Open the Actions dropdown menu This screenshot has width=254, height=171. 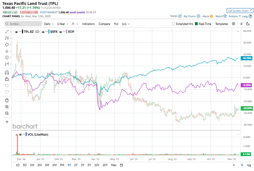click(x=235, y=16)
